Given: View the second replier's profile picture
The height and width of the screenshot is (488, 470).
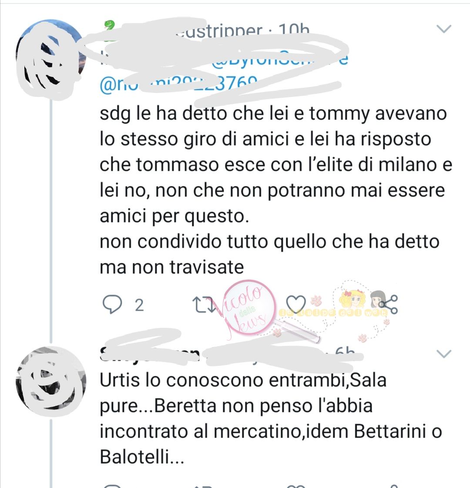Looking at the screenshot, I should pyautogui.click(x=50, y=381).
